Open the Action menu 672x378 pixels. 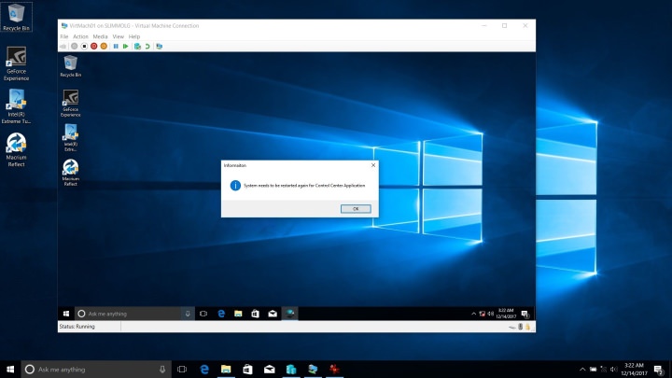click(x=80, y=36)
